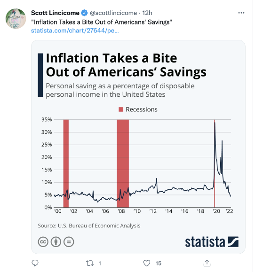This screenshot has width=255, height=272.
Task: Click the Scott Lincicome display name
Action: (x=55, y=13)
